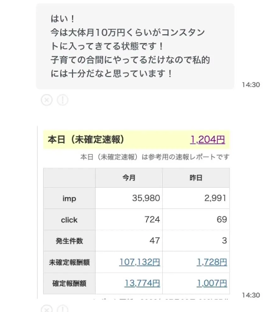Click the exclamation circle icon under the text message
Screen dimensions: 276x312
[63, 100]
